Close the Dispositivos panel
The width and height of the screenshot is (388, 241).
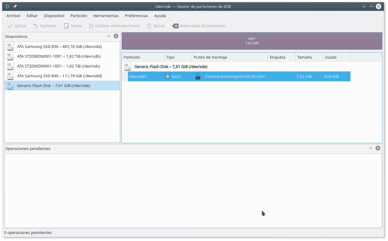click(x=116, y=36)
